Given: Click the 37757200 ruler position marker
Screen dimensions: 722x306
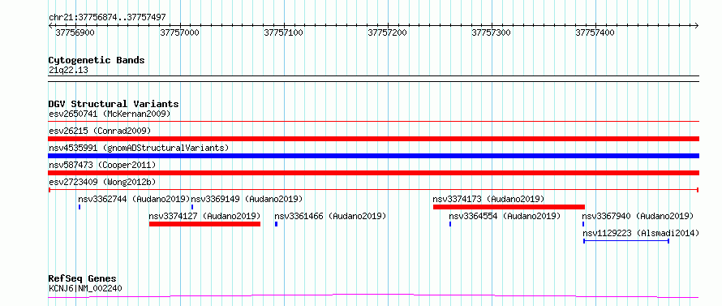Looking at the screenshot, I should pos(387,32).
